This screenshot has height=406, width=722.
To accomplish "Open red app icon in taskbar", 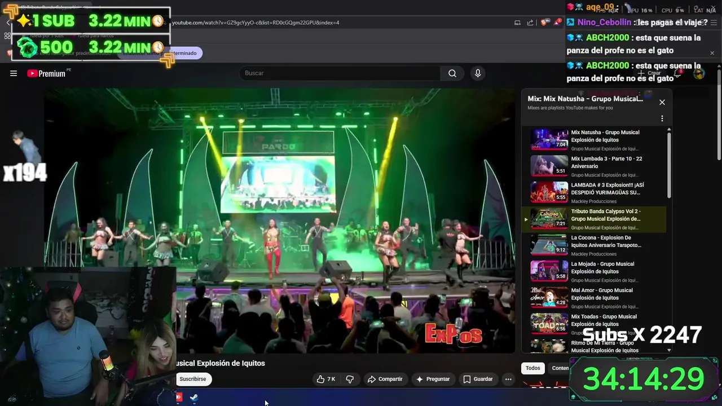I will click(x=179, y=397).
